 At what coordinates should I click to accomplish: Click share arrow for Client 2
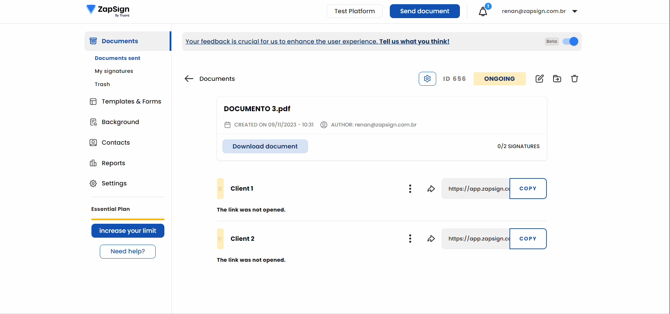coord(431,239)
